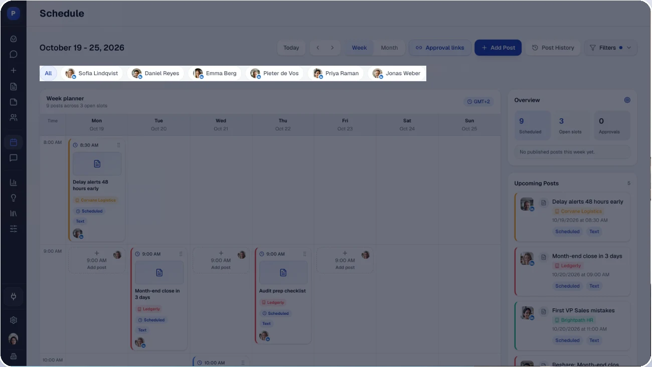Open the settings gear icon in sidebar
The height and width of the screenshot is (367, 652).
(14, 320)
